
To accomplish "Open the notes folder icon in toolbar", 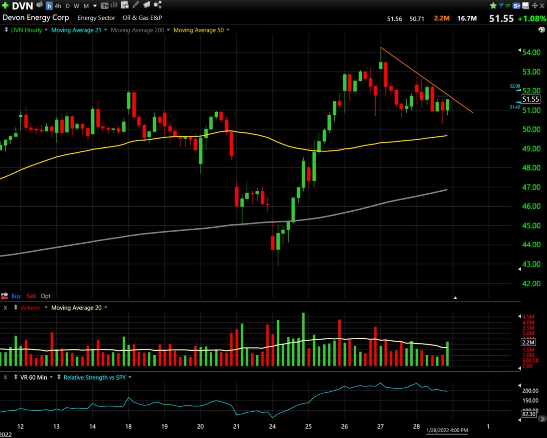I will pos(146,4).
